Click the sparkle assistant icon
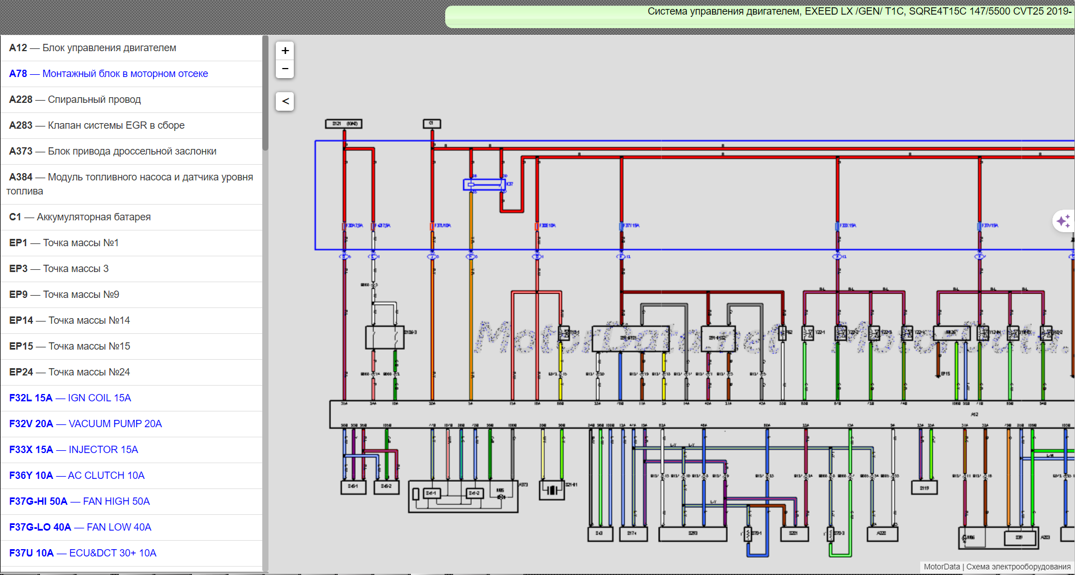Screen dimensions: 1075x575 point(1063,221)
